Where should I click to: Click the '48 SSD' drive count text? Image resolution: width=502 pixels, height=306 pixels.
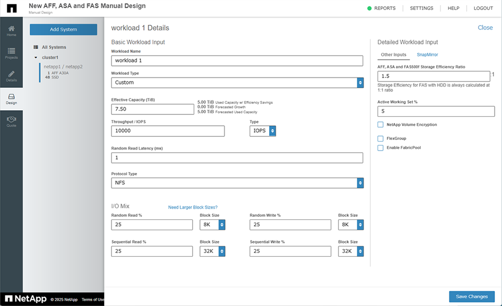pyautogui.click(x=52, y=77)
